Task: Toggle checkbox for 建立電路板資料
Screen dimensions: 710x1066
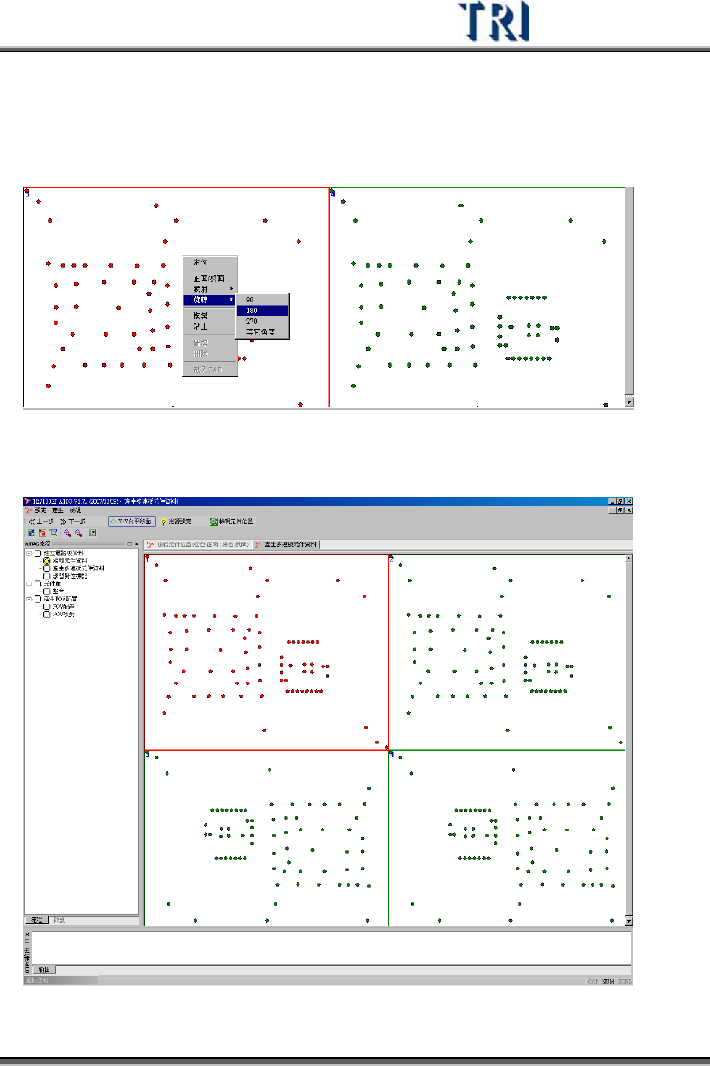Action: click(x=38, y=553)
